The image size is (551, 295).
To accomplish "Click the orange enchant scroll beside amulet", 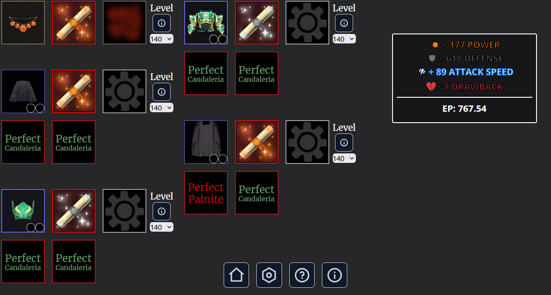I will (x=74, y=23).
